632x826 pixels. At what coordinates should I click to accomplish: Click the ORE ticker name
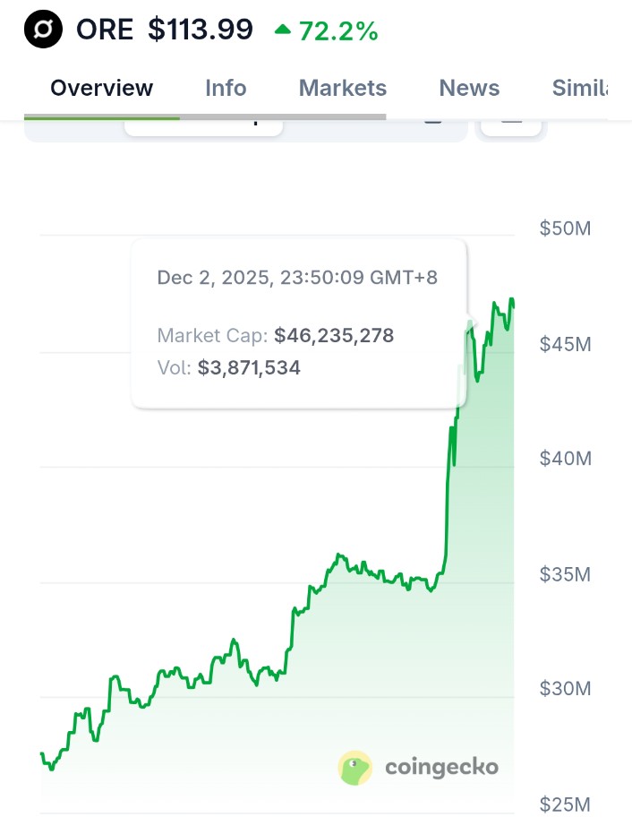(x=105, y=30)
